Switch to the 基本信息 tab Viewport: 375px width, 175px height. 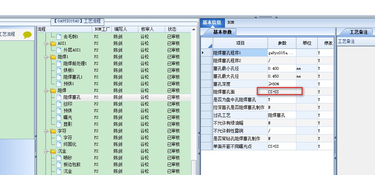click(x=212, y=23)
